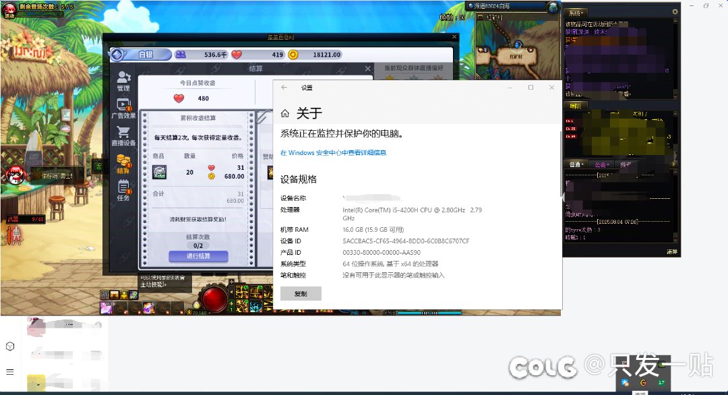The width and height of the screenshot is (728, 395).
Task: Click the orange G tray icon
Action: [643, 383]
